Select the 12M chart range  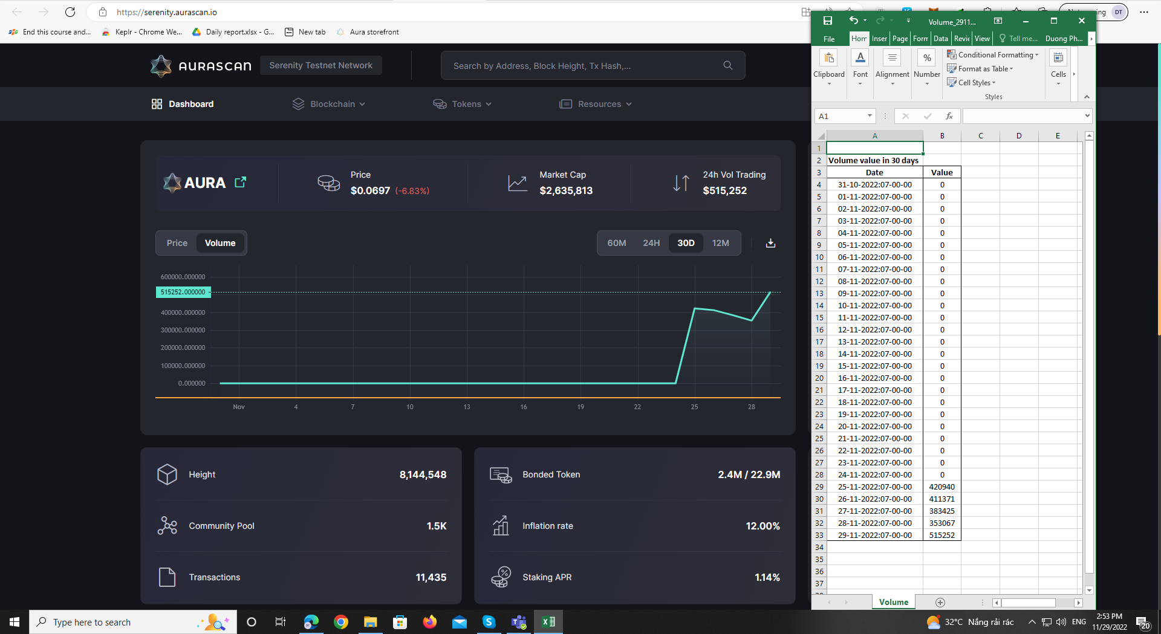[x=720, y=242]
